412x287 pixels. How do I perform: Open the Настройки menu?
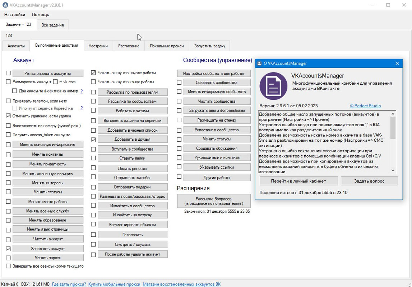pyautogui.click(x=15, y=15)
